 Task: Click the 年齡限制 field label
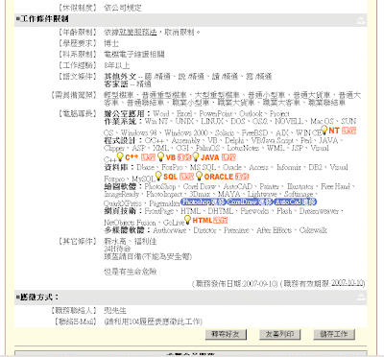78,33
